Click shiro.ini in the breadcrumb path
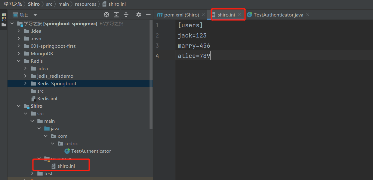 [x=116, y=4]
